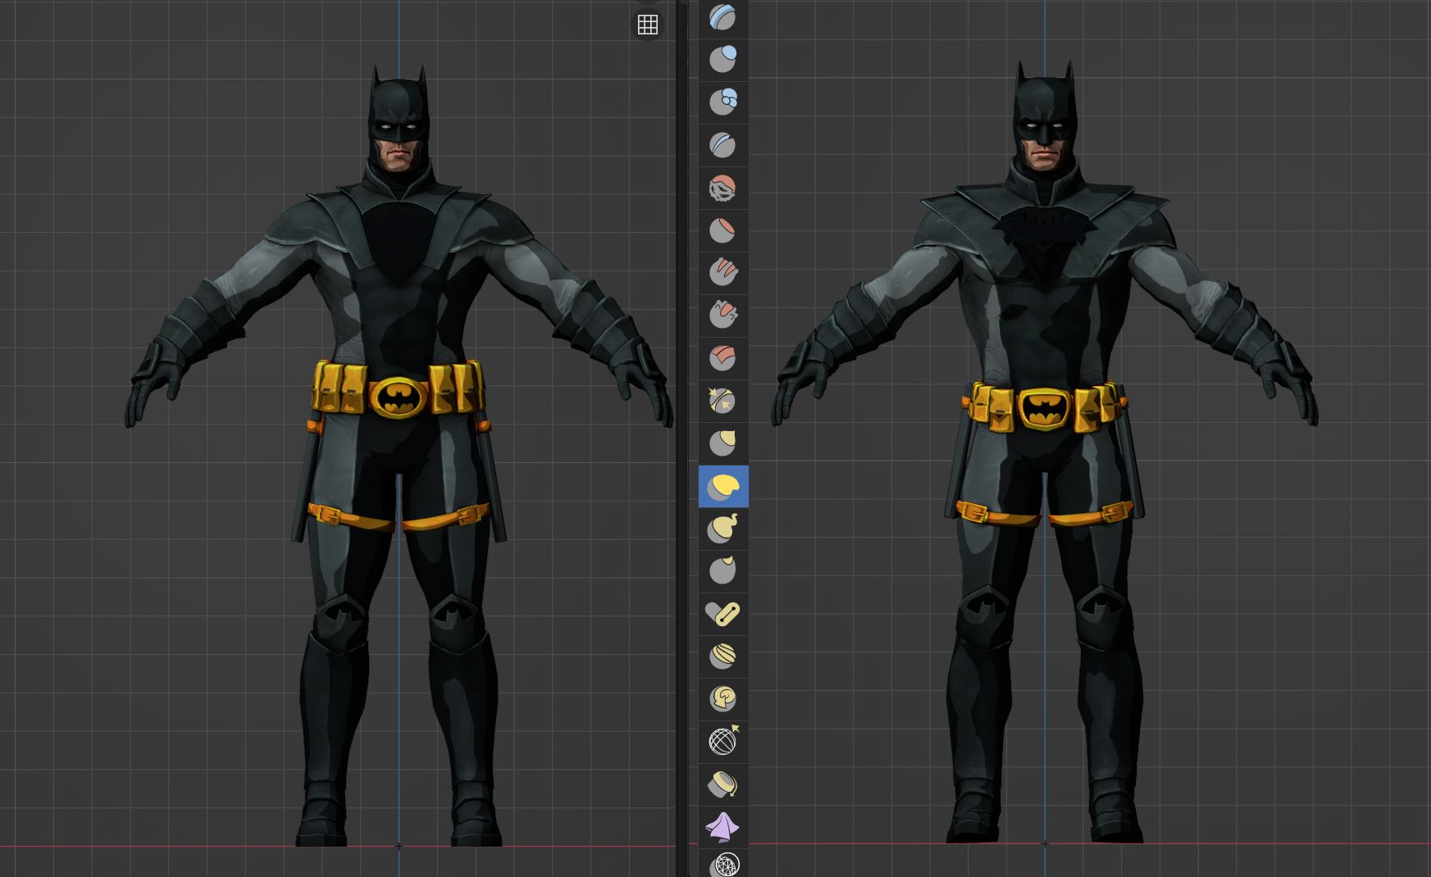Toggle perspective/orthographic view grid icon
This screenshot has width=1431, height=877.
coord(648,25)
